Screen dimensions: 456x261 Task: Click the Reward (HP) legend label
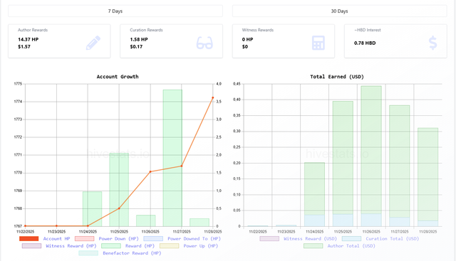(x=140, y=246)
